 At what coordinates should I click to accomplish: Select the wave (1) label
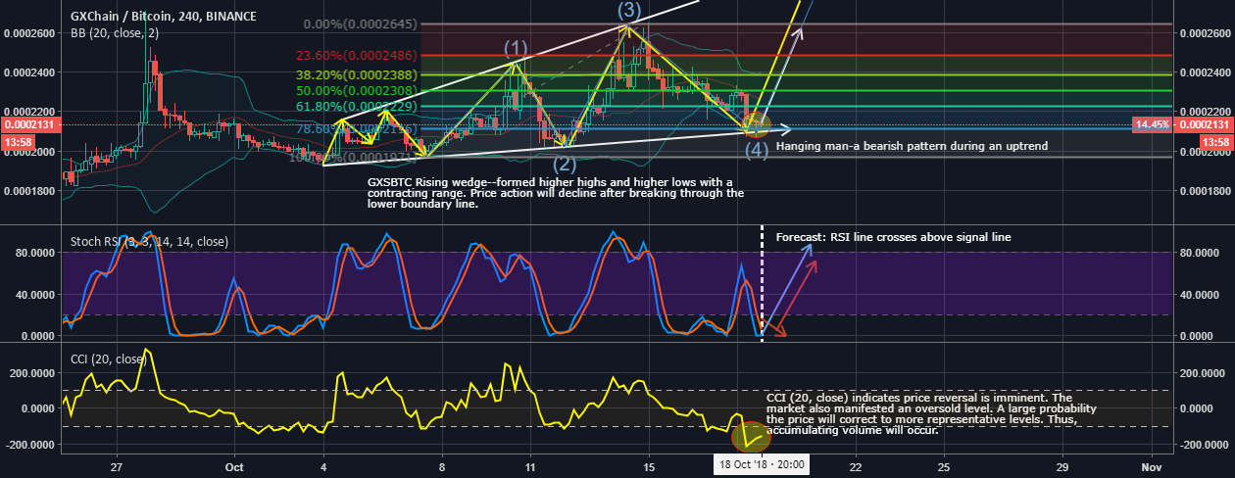coord(517,47)
